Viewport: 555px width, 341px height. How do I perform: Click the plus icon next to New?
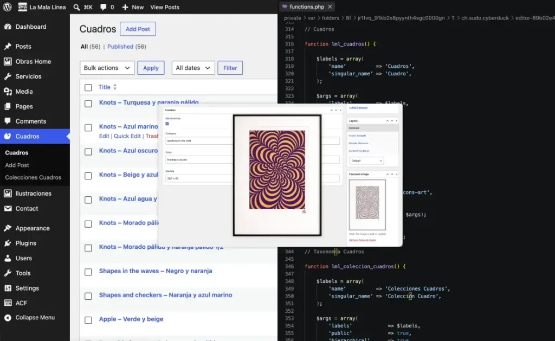click(x=125, y=7)
